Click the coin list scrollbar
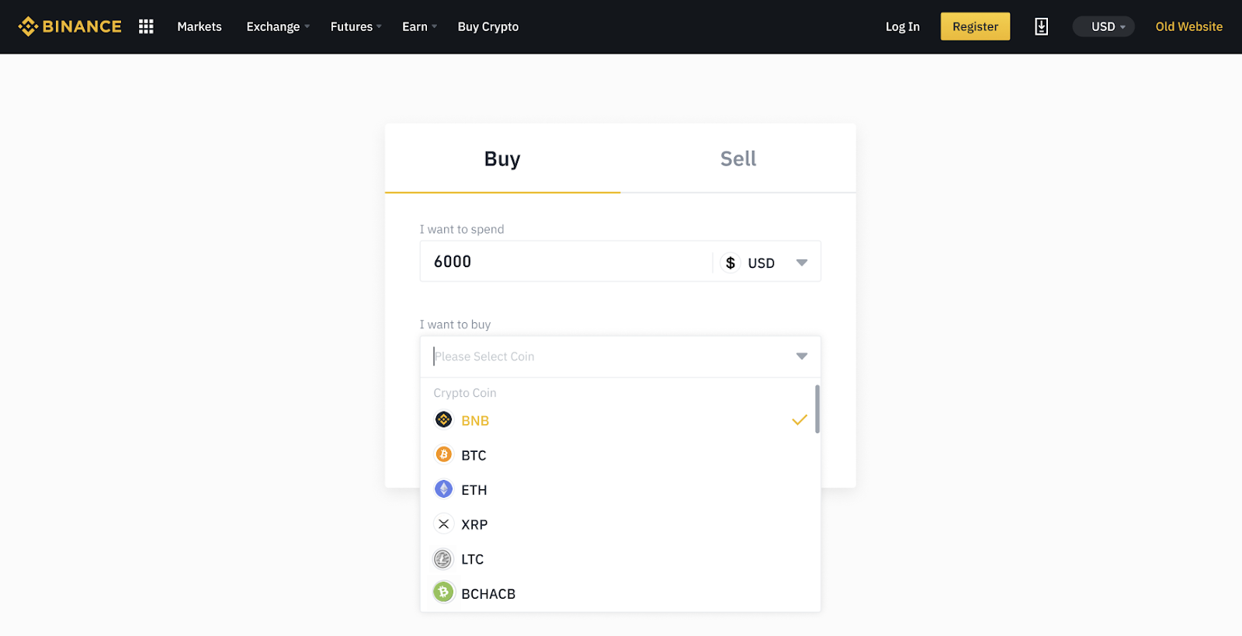Image resolution: width=1242 pixels, height=636 pixels. [817, 409]
